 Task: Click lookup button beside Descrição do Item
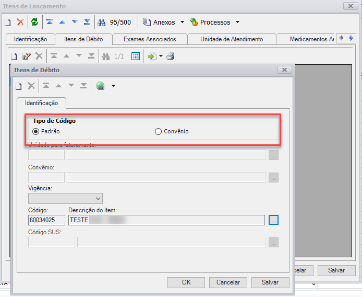pyautogui.click(x=273, y=220)
